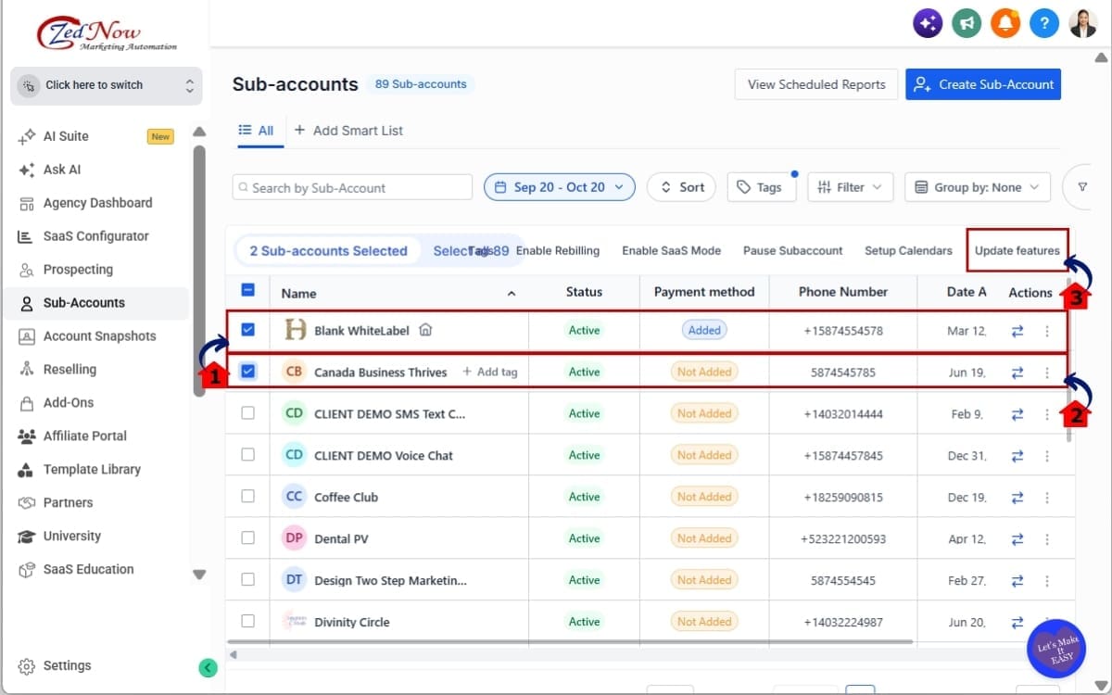
Task: Open the AI assistant sparkle icon in header
Action: (928, 23)
